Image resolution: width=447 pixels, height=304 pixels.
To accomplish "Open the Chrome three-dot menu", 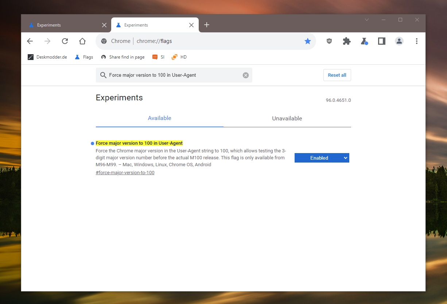I will 417,41.
